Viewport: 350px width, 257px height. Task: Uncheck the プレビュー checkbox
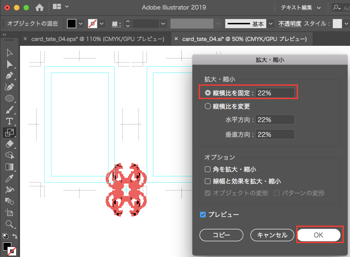point(203,215)
